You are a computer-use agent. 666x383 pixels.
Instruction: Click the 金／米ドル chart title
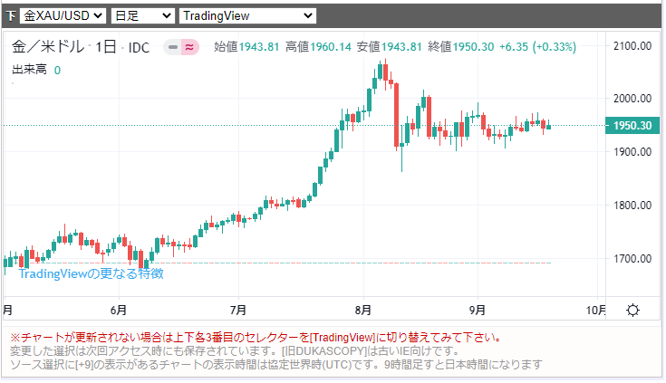(x=48, y=47)
